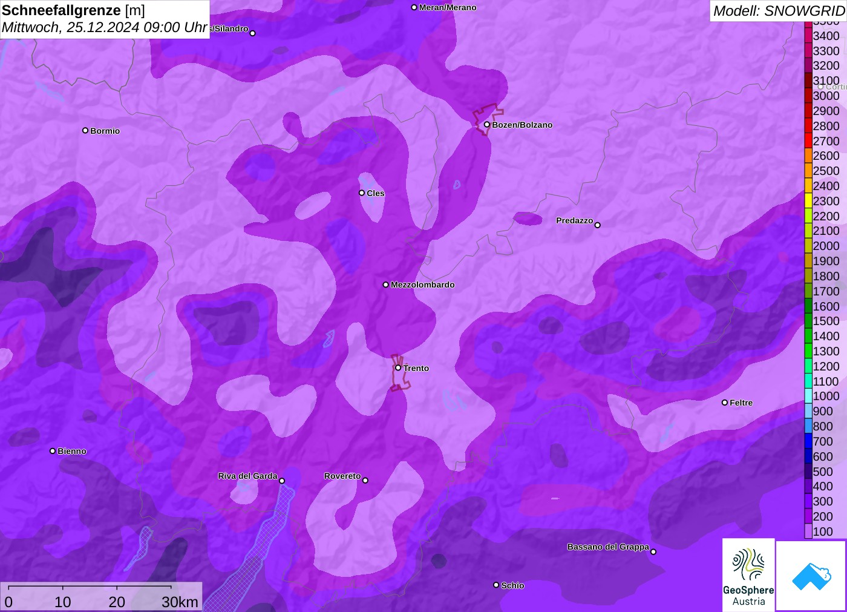This screenshot has width=847, height=612.
Task: Click the Riva del Garda text label
Action: [x=247, y=476]
